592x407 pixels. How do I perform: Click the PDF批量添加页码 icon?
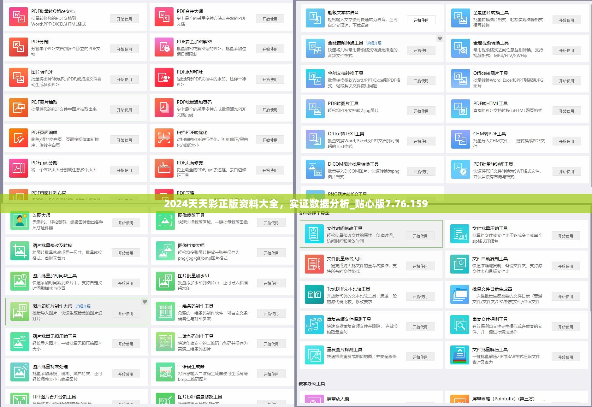(x=164, y=108)
